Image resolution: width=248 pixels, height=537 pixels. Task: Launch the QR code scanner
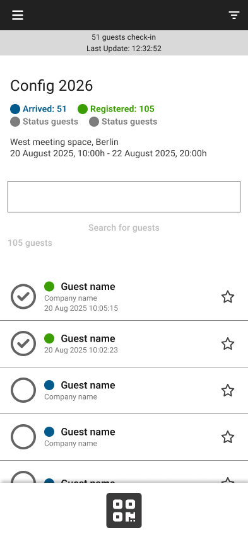(124, 511)
